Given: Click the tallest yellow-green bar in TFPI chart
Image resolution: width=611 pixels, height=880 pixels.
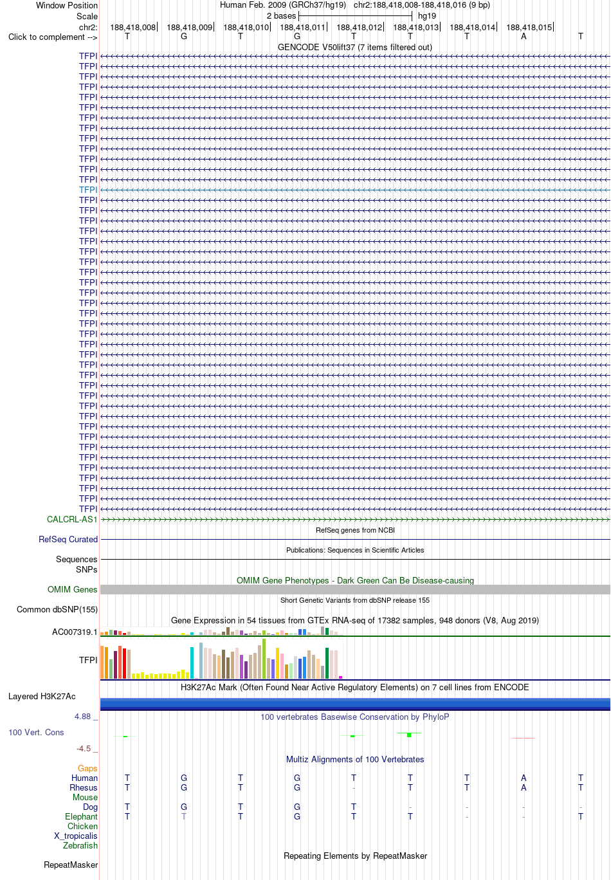Looking at the screenshot, I should (264, 659).
